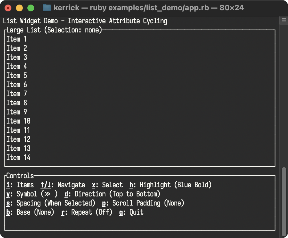This screenshot has height=238, width=288.
Task: Click the window title 'kerrick — ruby examples/list_demo/app.rb'
Action: (131, 8)
